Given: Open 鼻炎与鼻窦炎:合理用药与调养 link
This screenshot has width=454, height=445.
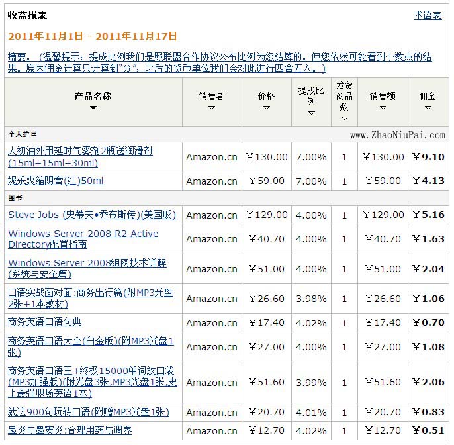Looking at the screenshot, I should click(x=69, y=430).
